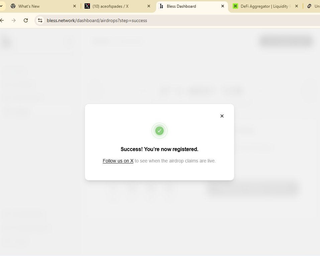This screenshot has width=320, height=256.
Task: Close the What's New tab
Action: (x=74, y=6)
